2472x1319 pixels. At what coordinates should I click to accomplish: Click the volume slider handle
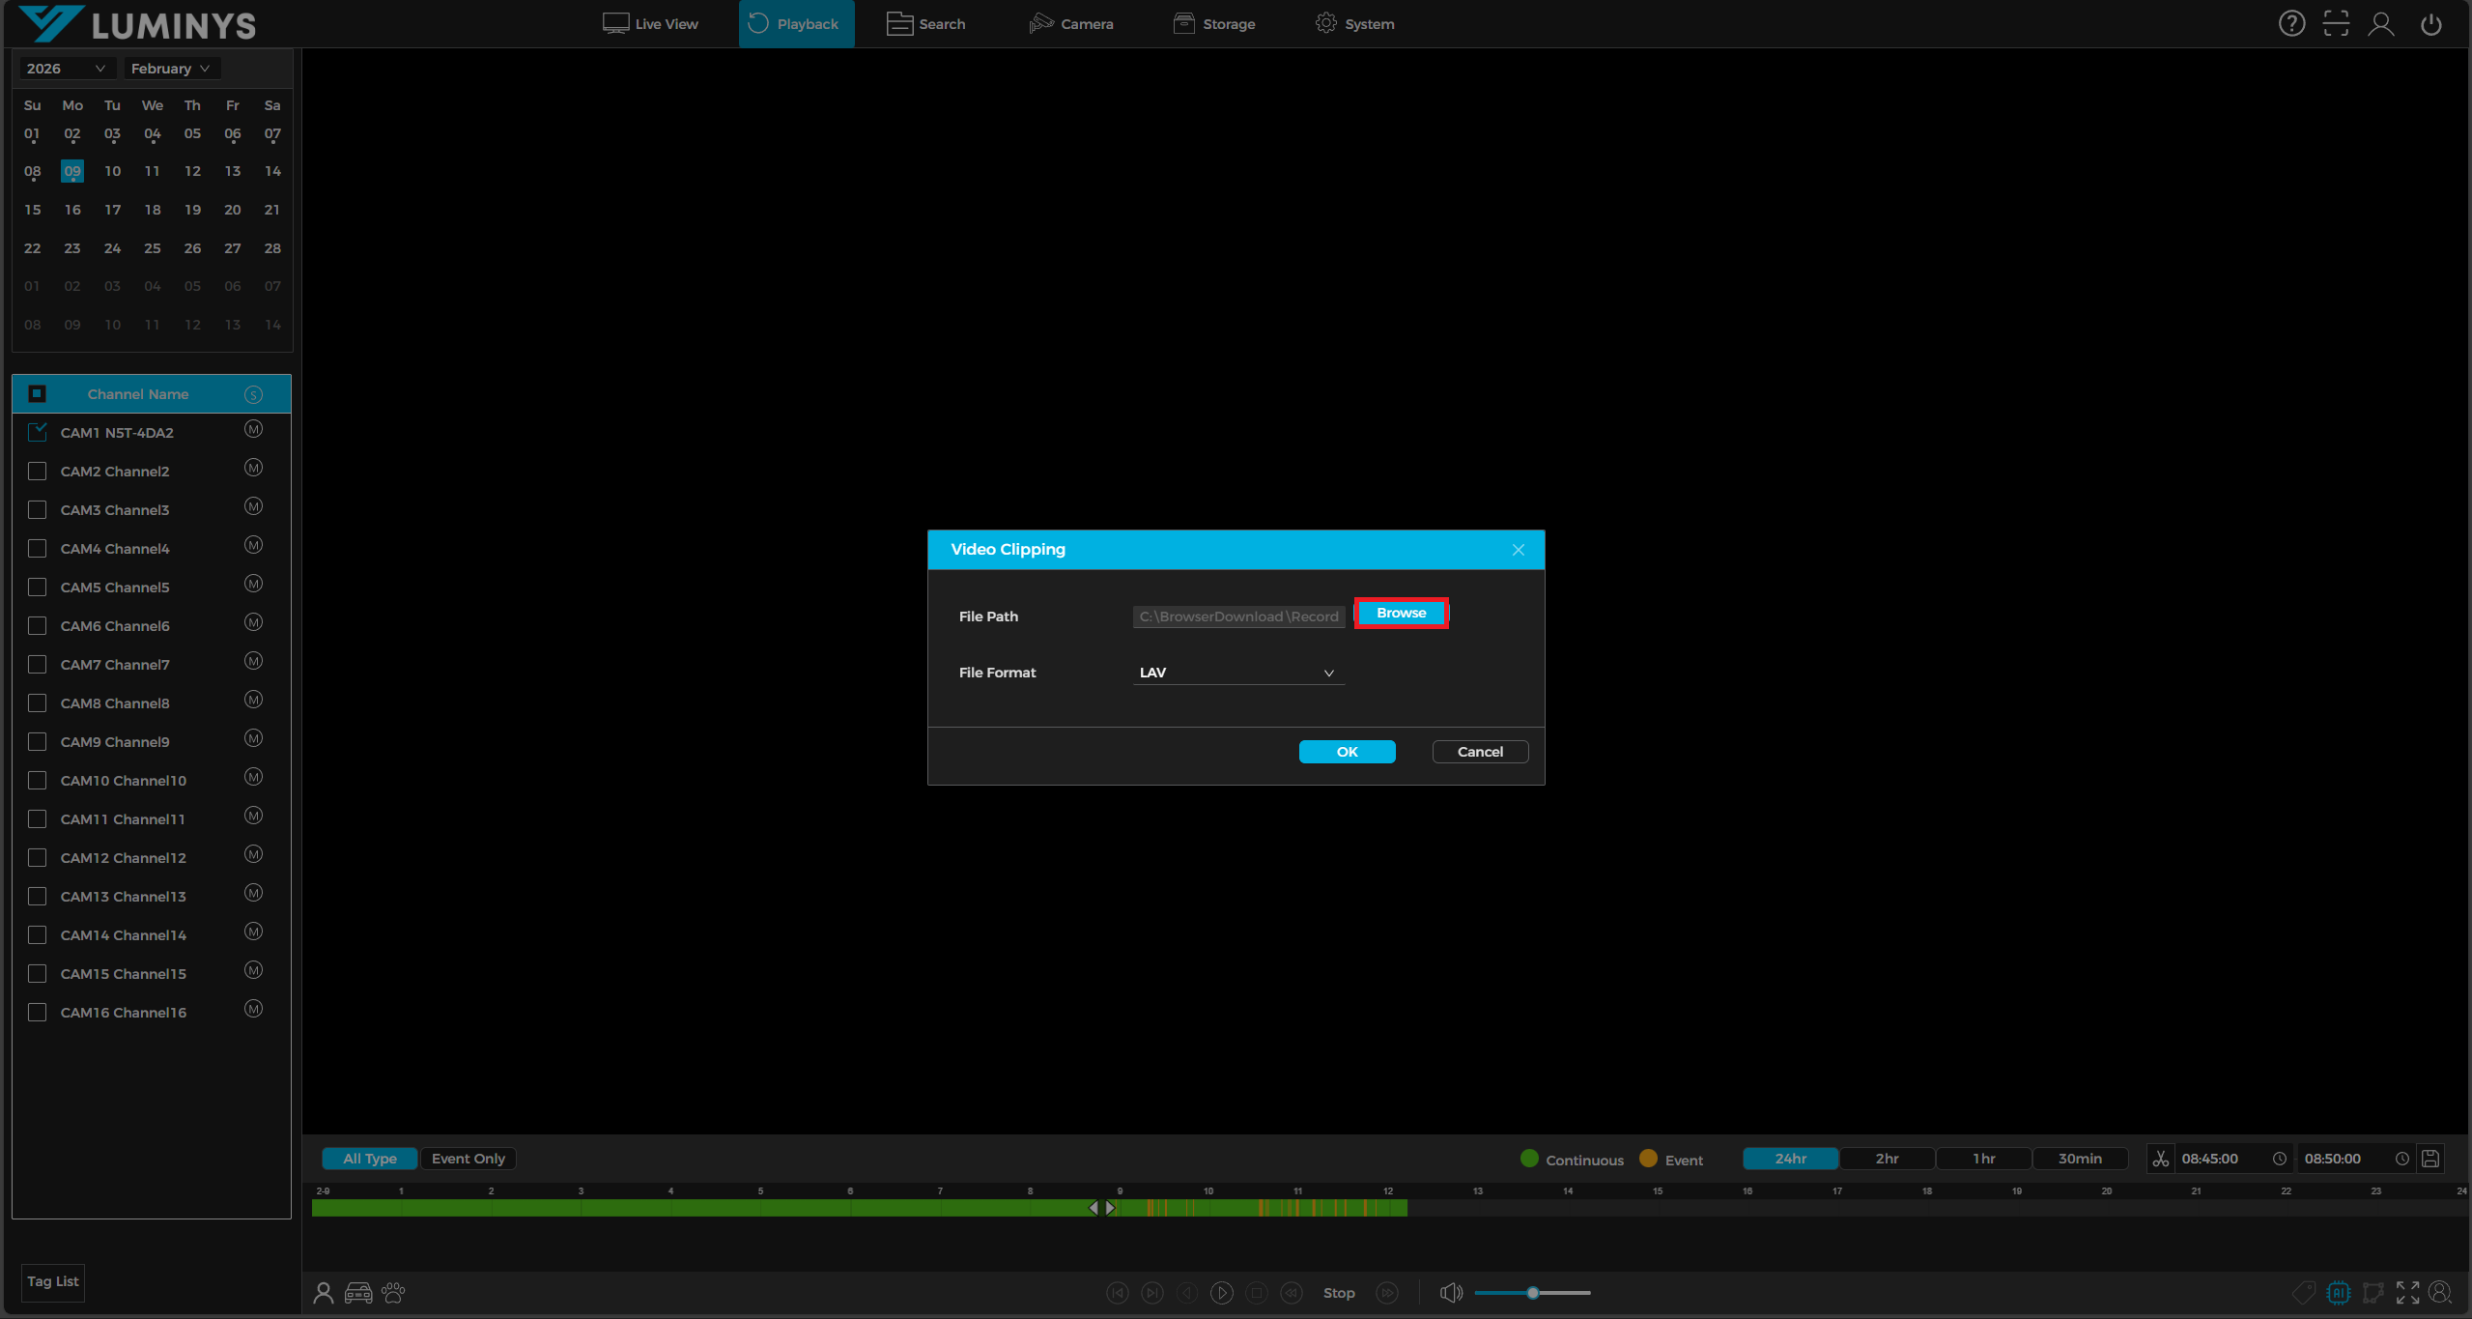point(1532,1293)
